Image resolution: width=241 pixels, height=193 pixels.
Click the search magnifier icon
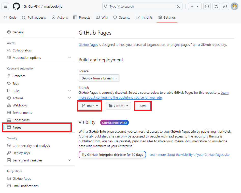click(106, 6)
